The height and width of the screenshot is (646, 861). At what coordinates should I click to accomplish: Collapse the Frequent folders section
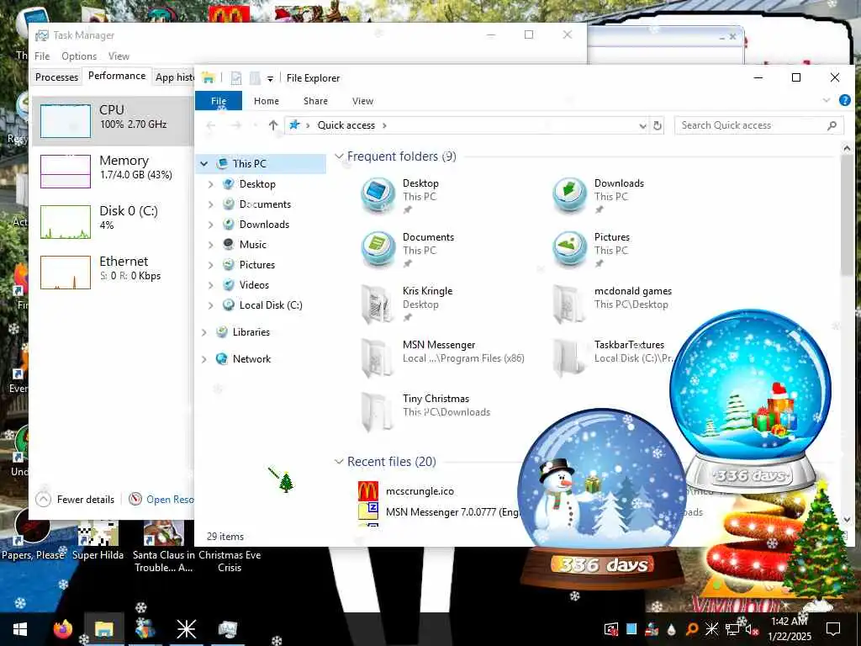click(339, 156)
